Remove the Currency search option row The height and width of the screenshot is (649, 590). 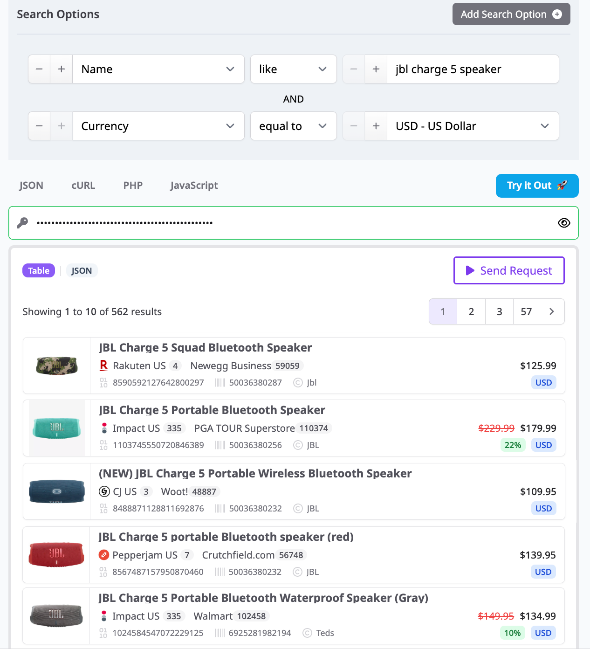(39, 126)
